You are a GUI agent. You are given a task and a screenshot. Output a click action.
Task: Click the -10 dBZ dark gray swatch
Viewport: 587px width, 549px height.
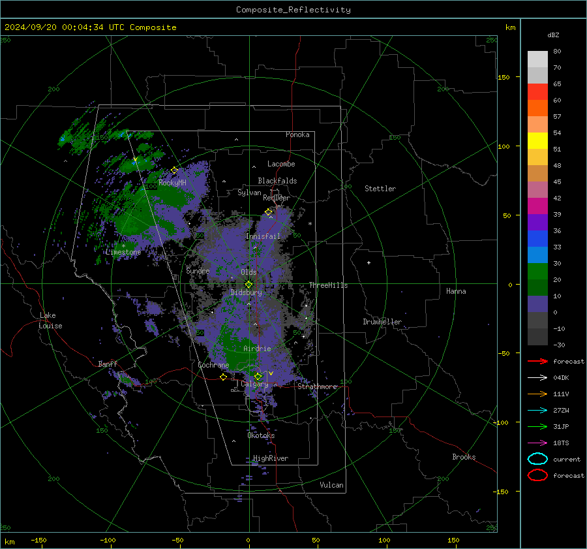(537, 321)
